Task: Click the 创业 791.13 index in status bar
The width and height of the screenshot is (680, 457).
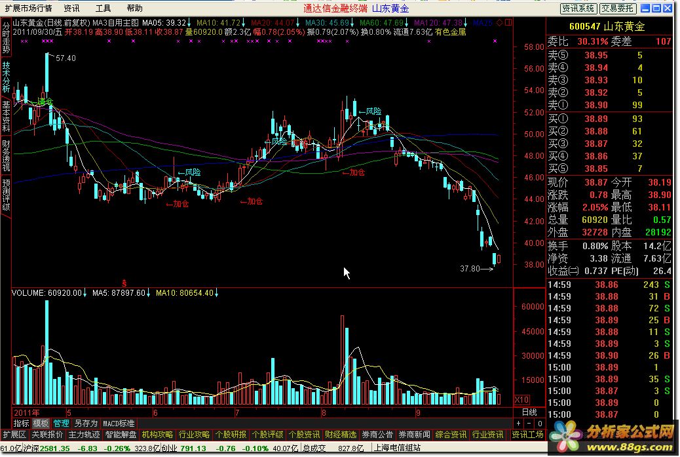Action: [x=184, y=448]
